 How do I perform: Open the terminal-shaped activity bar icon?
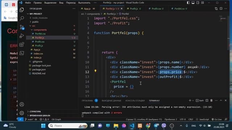click(22, 53)
